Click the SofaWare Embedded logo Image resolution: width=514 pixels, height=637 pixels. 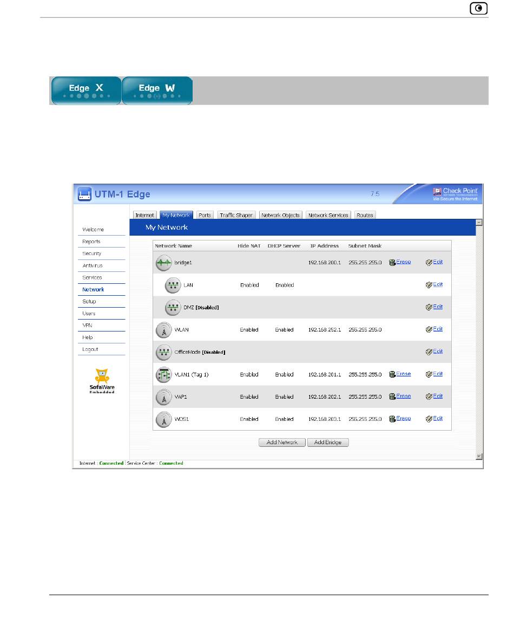coord(102,381)
